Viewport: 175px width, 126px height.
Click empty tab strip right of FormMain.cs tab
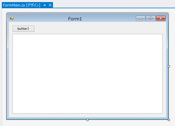(114, 4)
